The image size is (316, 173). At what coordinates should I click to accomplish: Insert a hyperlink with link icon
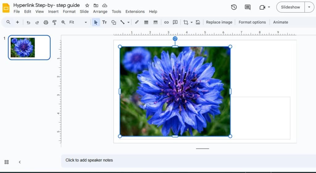[x=166, y=22]
